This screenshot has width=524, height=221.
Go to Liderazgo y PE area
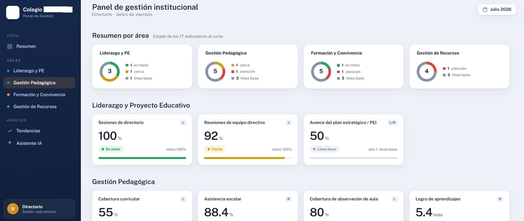pos(39,71)
